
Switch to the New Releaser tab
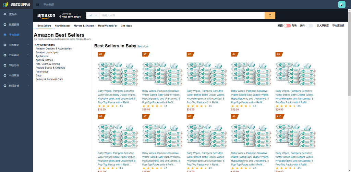pyautogui.click(x=62, y=26)
